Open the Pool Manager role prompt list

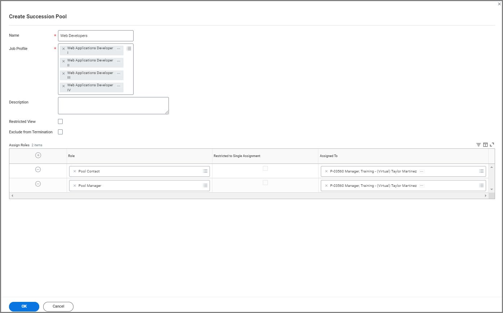(x=205, y=186)
